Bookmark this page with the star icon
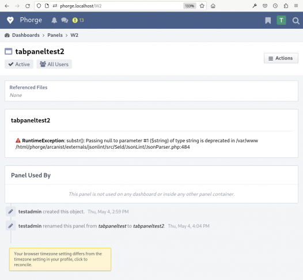This screenshot has width=303, height=280. 202,6
